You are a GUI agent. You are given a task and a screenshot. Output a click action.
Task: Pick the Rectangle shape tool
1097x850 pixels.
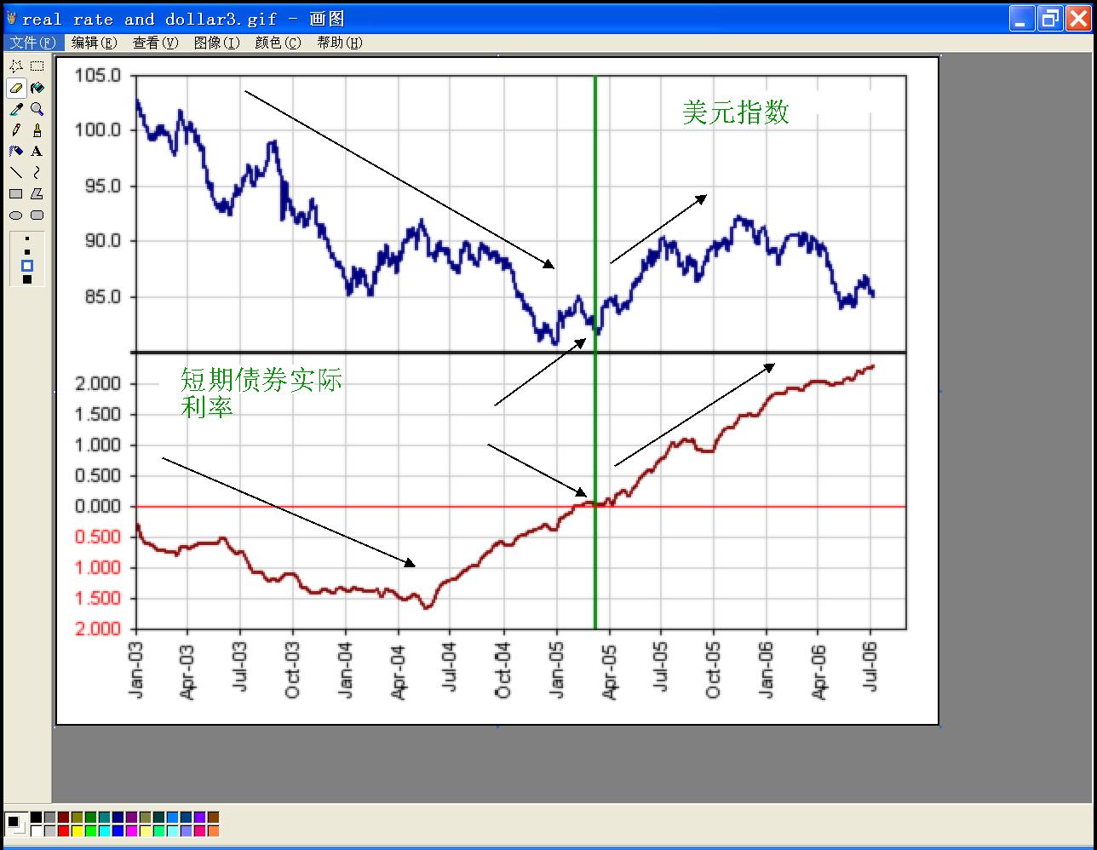click(16, 193)
